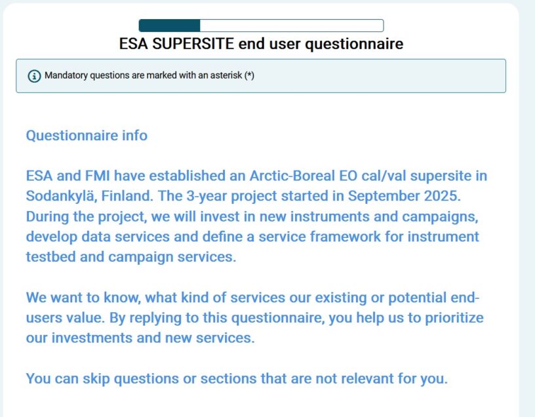The height and width of the screenshot is (417, 535).
Task: Click the text 'testbed and campaign services'
Action: point(129,257)
